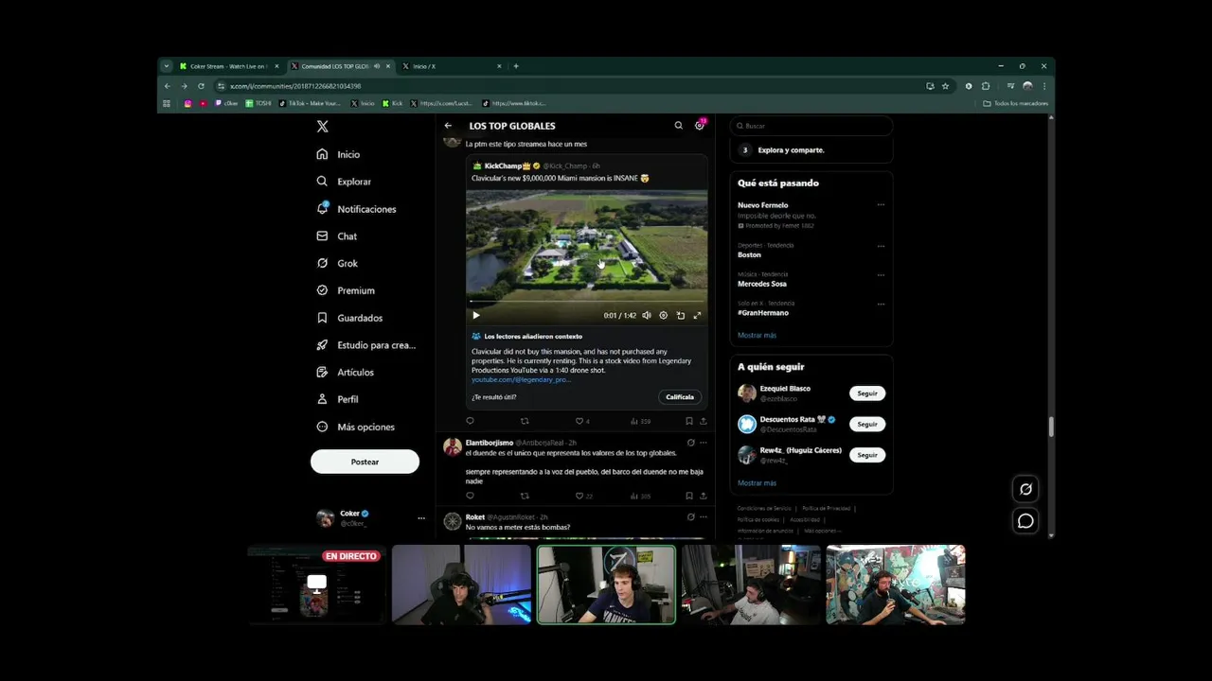The image size is (1212, 681).
Task: Open more options on Elantiborjismo's post
Action: [703, 443]
